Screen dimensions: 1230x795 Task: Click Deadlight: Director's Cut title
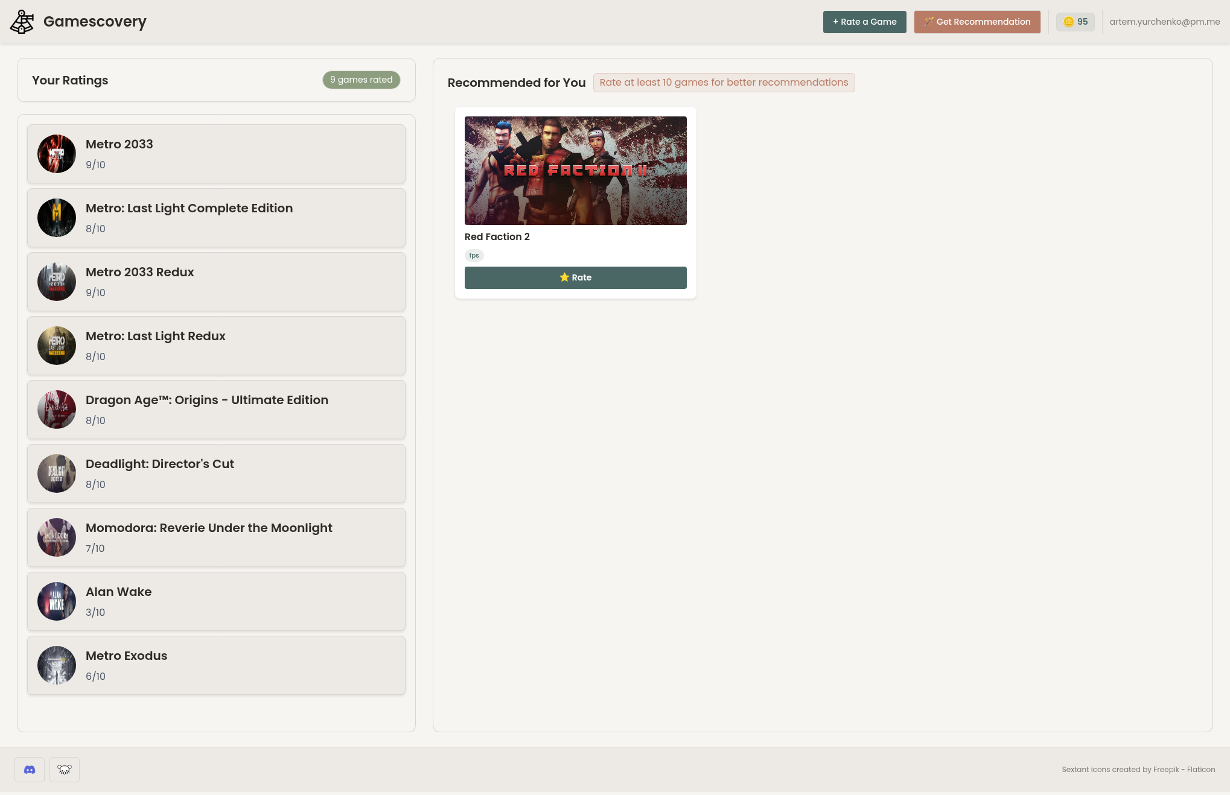[159, 464]
